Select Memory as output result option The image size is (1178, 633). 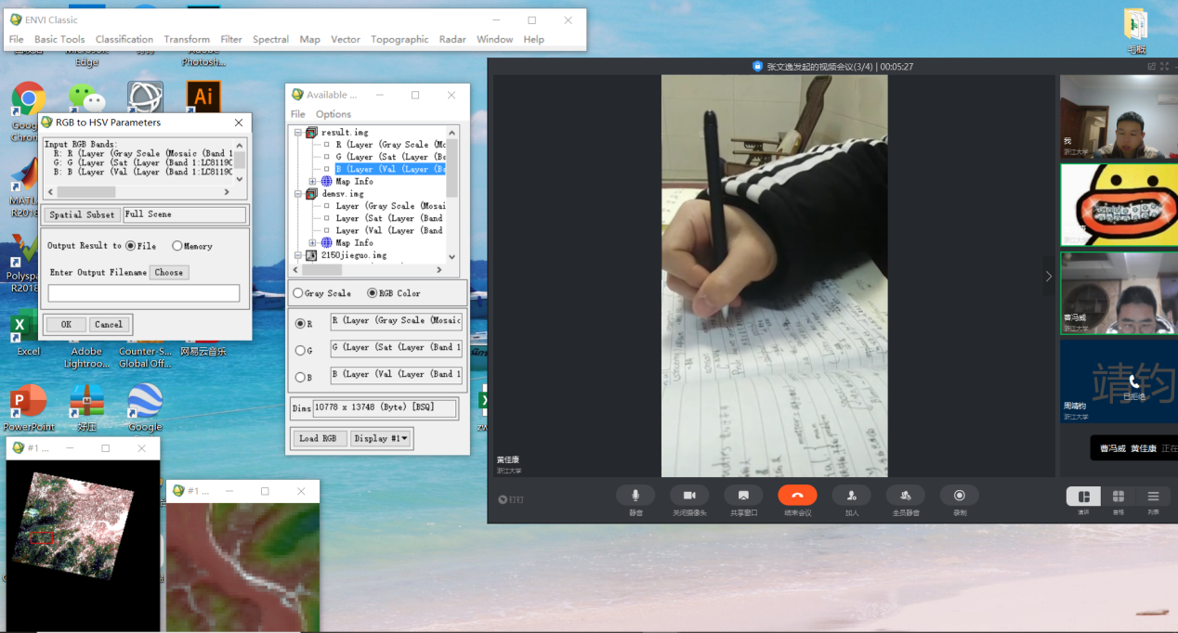(177, 246)
